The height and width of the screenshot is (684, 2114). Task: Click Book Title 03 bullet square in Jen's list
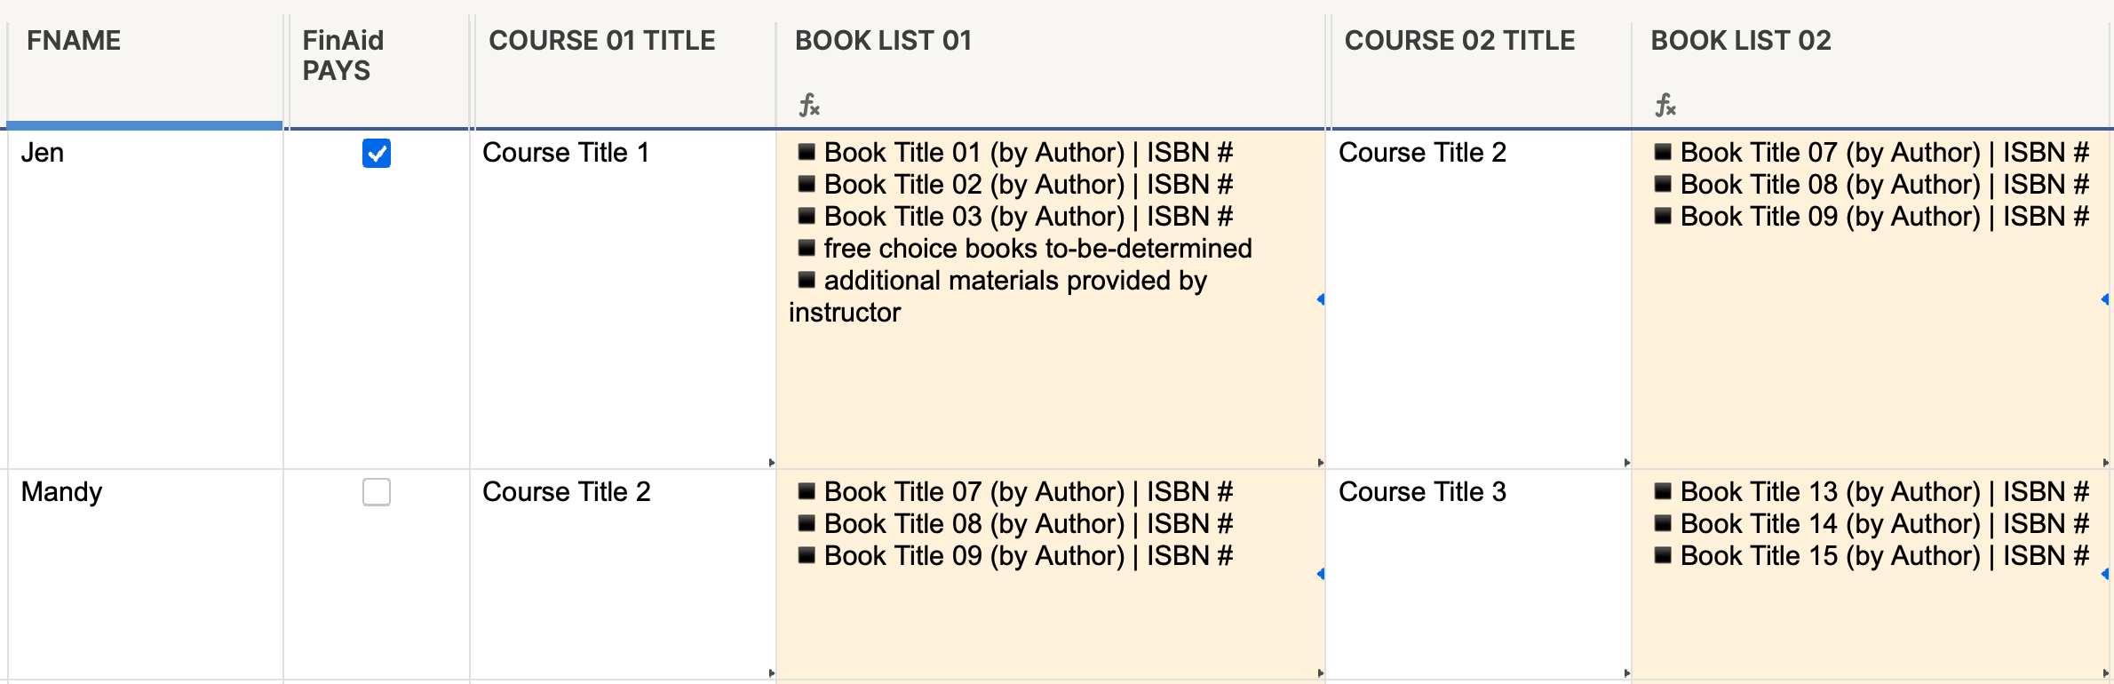tap(807, 216)
